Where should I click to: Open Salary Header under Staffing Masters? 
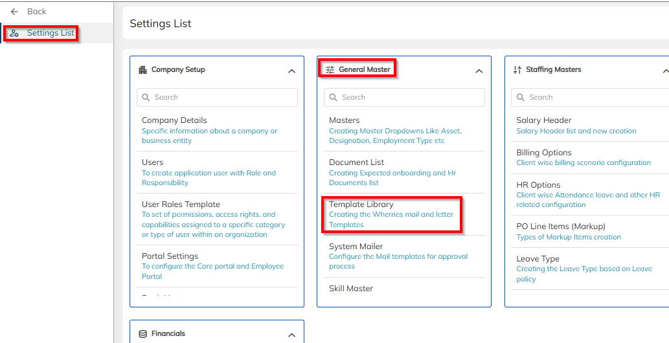pyautogui.click(x=543, y=120)
